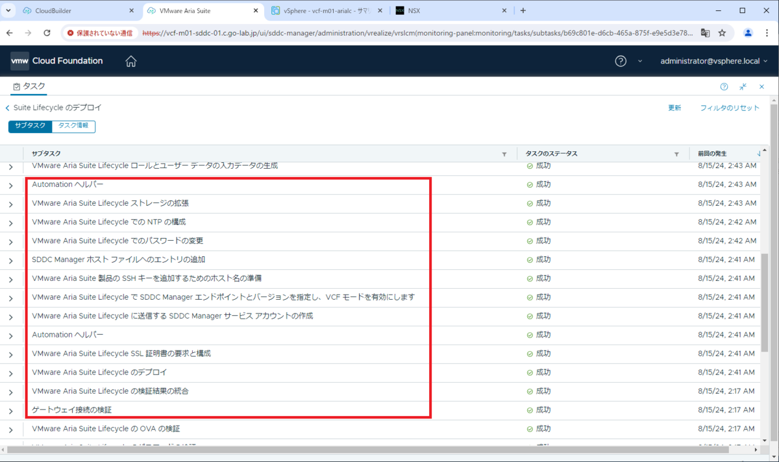The image size is (779, 462).
Task: Close the CloudBuilder browser tab
Action: pos(131,10)
